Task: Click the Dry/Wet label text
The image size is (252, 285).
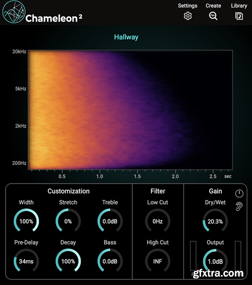Action: 215,202
